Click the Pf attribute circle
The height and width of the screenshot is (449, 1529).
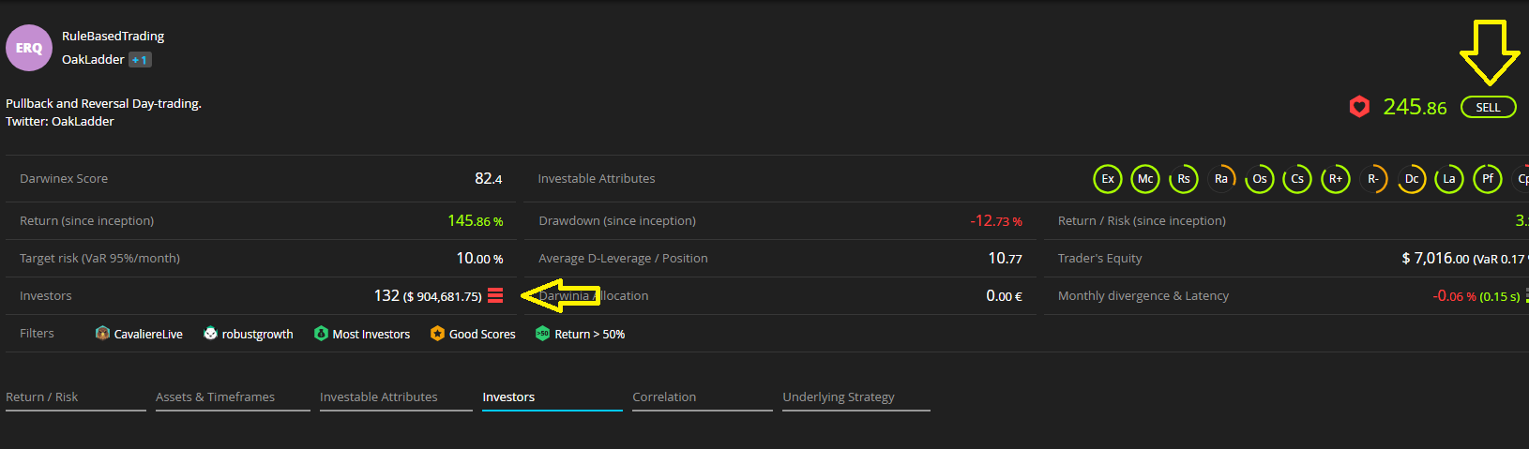coord(1488,179)
